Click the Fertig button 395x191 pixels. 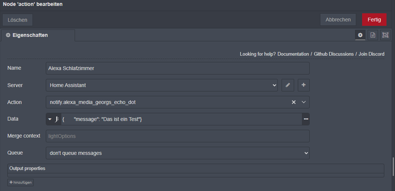click(374, 20)
